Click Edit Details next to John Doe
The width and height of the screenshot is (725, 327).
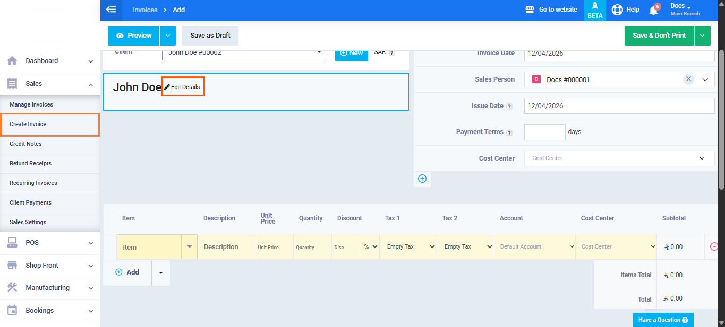tap(183, 87)
